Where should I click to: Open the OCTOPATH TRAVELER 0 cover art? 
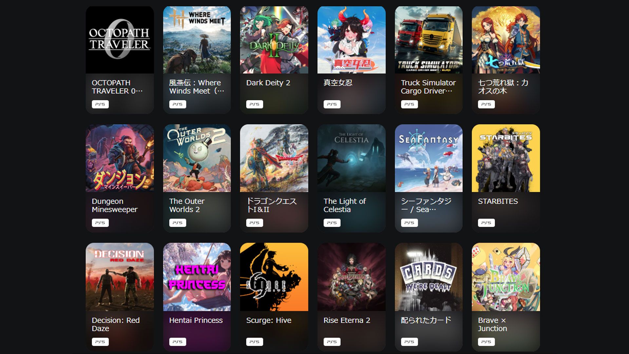[x=120, y=40]
